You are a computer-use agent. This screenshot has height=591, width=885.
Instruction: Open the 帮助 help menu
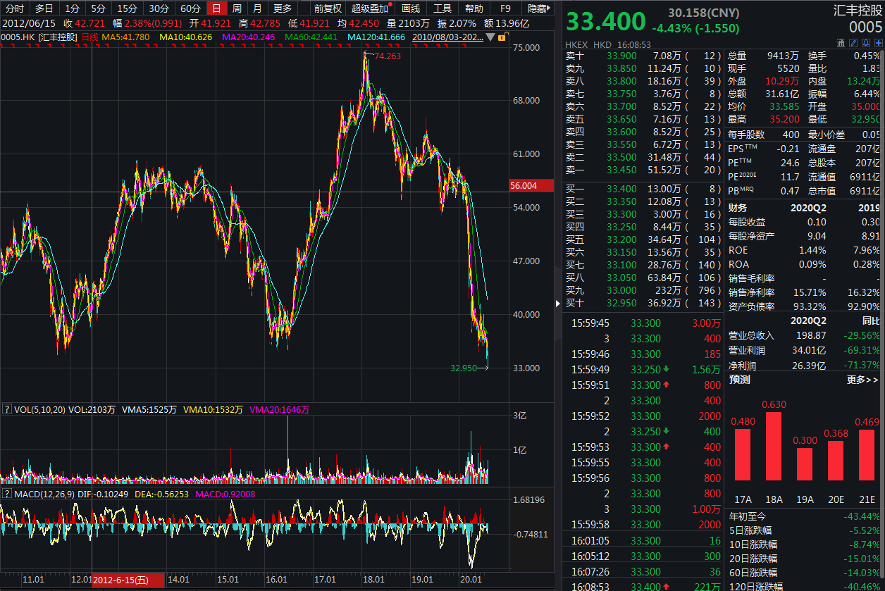pyautogui.click(x=474, y=8)
